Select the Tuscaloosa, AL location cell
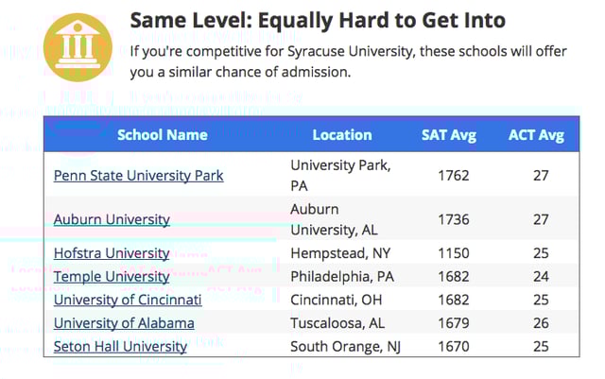Screen dimensions: 605x379 click(x=337, y=323)
